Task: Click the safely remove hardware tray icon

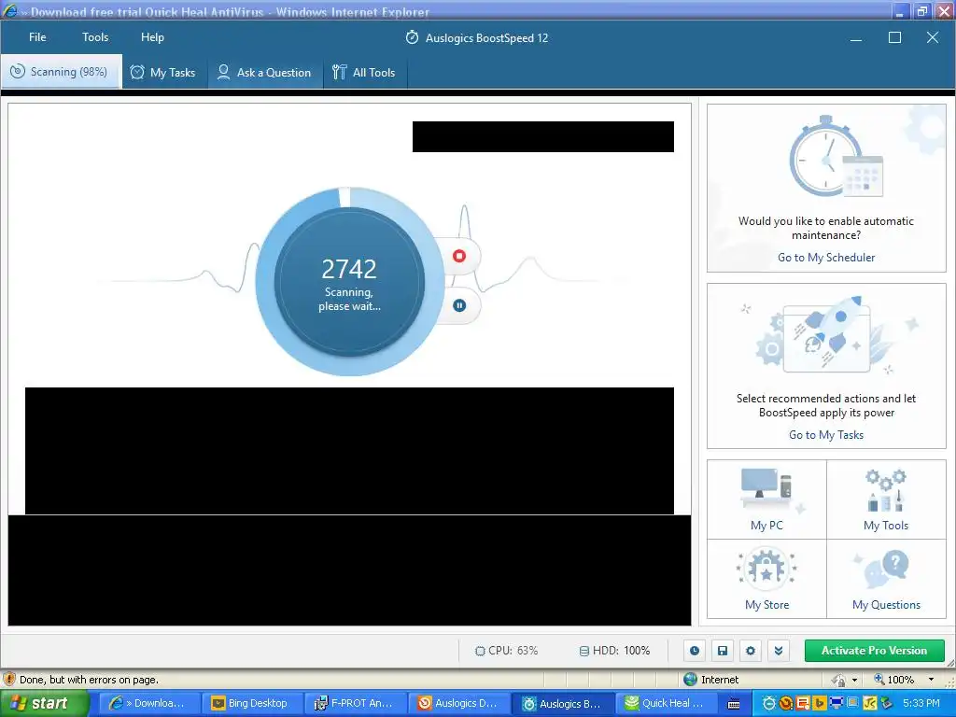Action: tap(887, 703)
